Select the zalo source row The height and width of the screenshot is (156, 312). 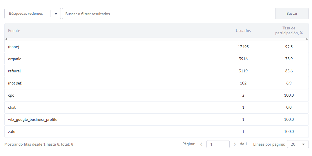(157, 132)
